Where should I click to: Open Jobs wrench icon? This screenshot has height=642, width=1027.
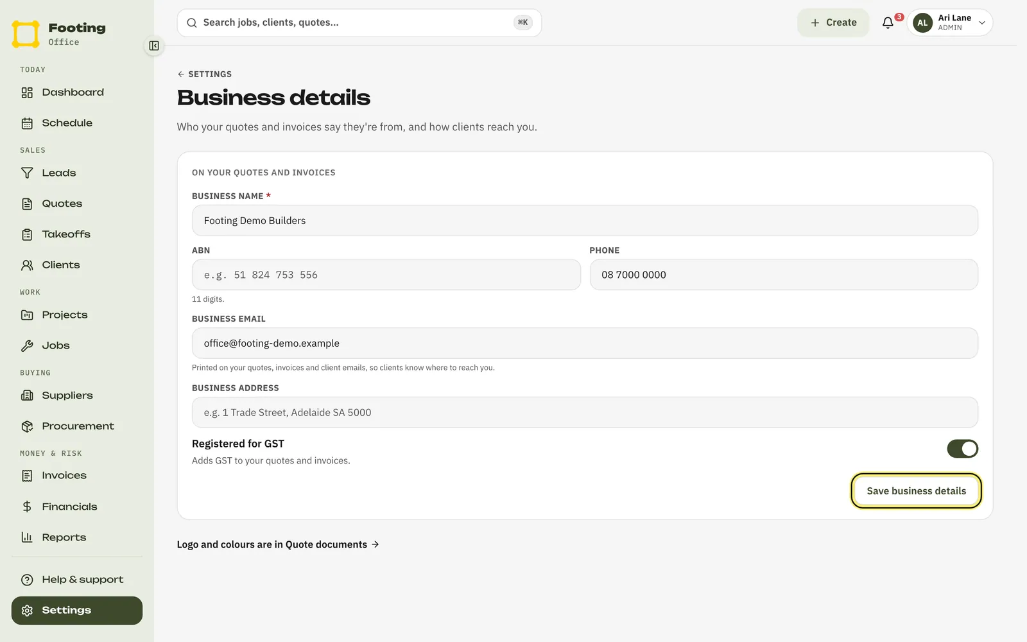click(x=27, y=346)
